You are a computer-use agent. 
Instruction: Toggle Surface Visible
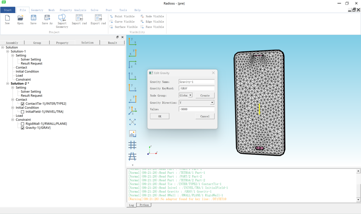123,27
